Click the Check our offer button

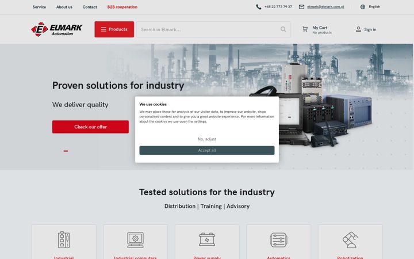(90, 127)
